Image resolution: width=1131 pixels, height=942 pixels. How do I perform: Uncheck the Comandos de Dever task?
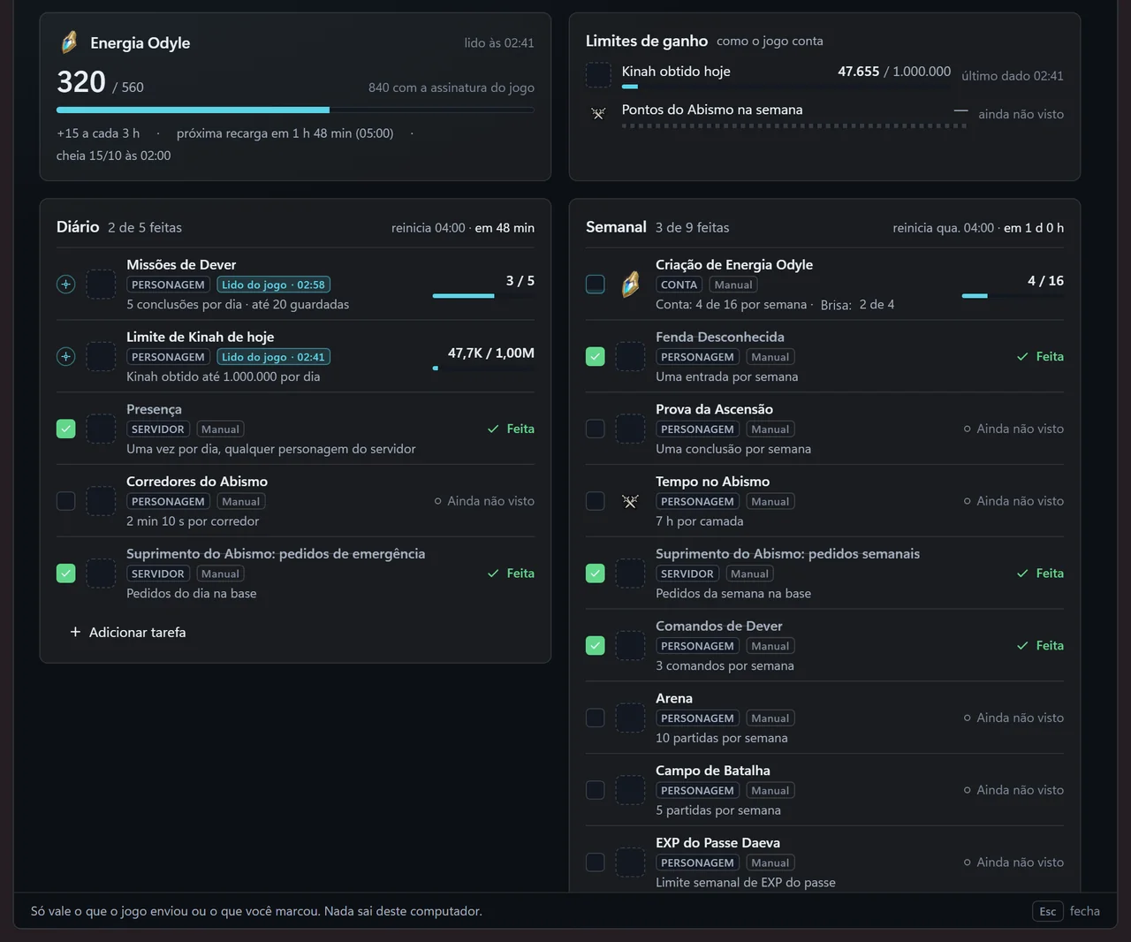tap(596, 646)
